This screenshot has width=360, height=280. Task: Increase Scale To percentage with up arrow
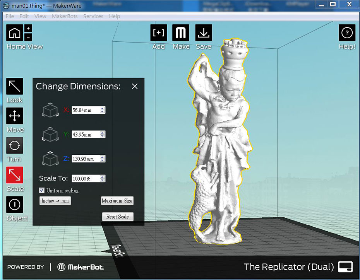pyautogui.click(x=103, y=177)
